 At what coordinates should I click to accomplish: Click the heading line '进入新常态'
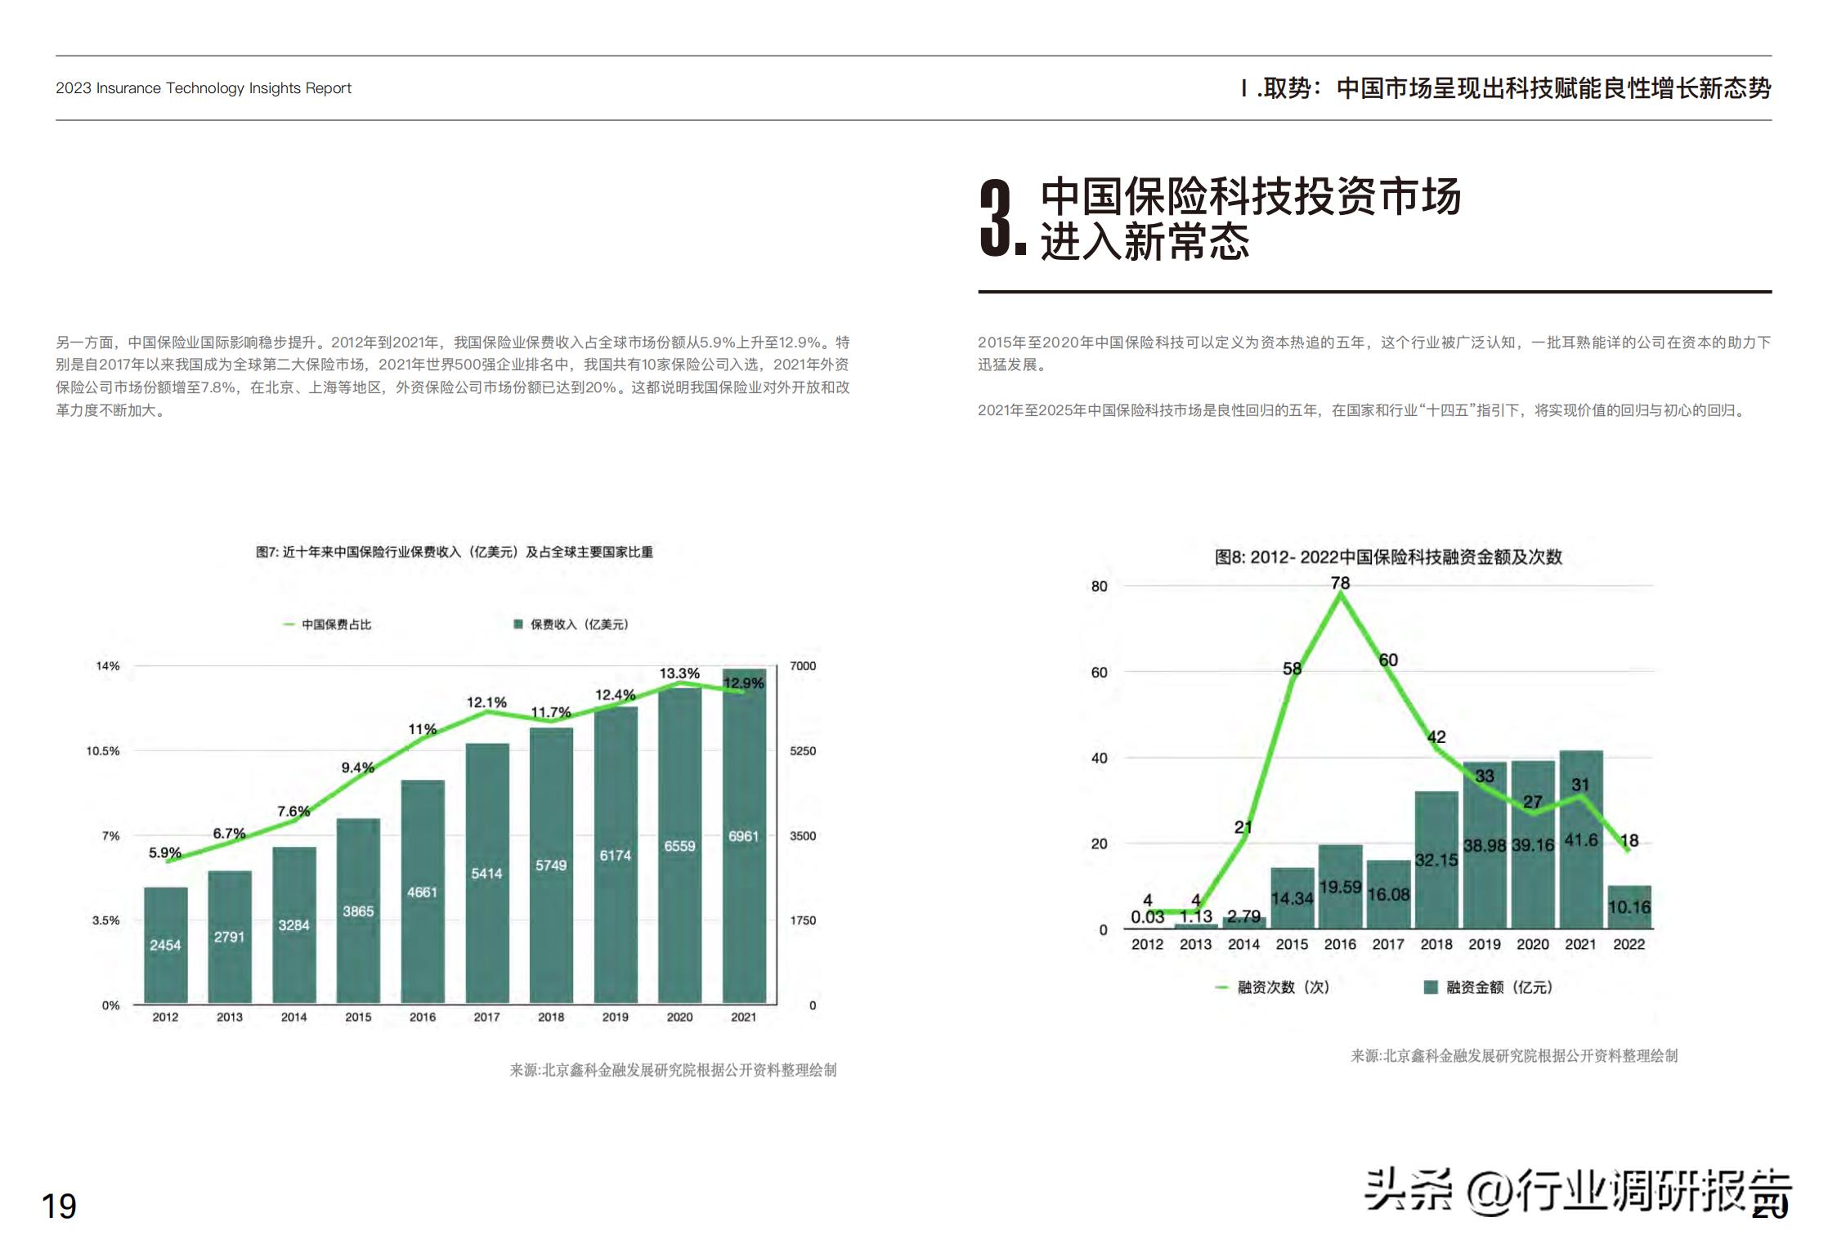pos(1145,242)
